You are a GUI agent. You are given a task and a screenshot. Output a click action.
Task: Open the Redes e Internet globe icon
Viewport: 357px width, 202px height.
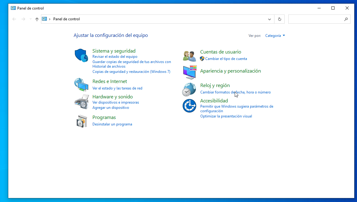click(x=81, y=85)
